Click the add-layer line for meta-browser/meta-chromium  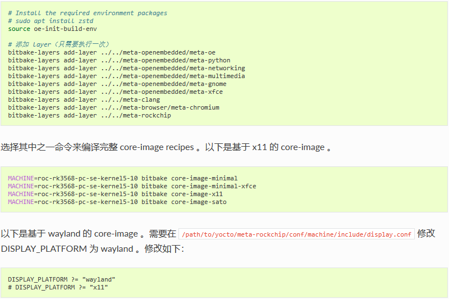tap(114, 107)
